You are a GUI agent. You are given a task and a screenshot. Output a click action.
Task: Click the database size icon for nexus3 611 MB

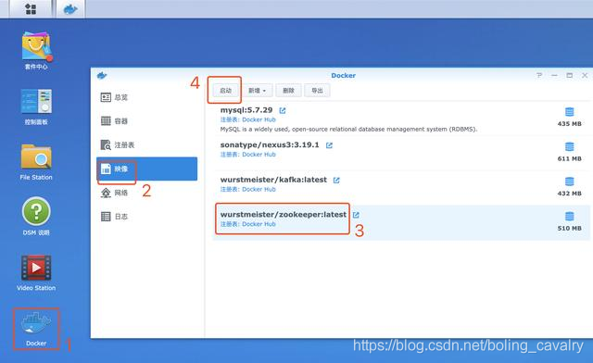[569, 146]
